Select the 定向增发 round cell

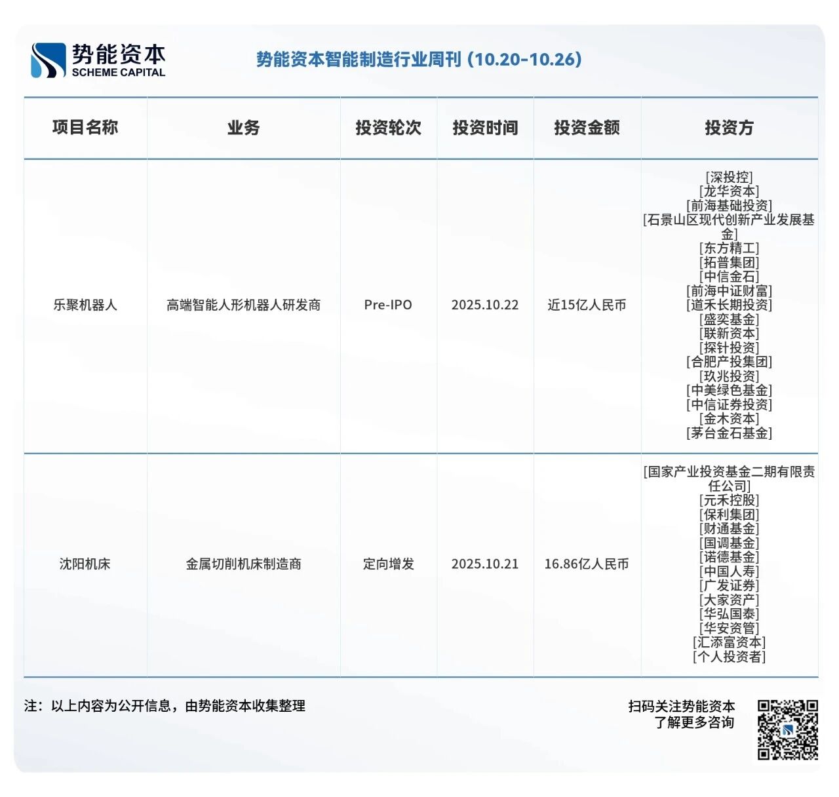pos(388,564)
